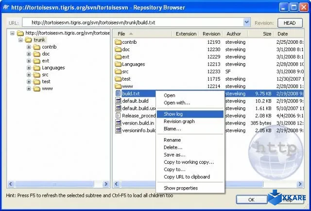Expand the test tree node
This screenshot has width=311, height=211.
pos(29,82)
